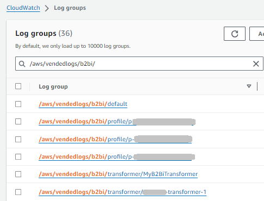Click the partially visible Actions button

click(257, 34)
